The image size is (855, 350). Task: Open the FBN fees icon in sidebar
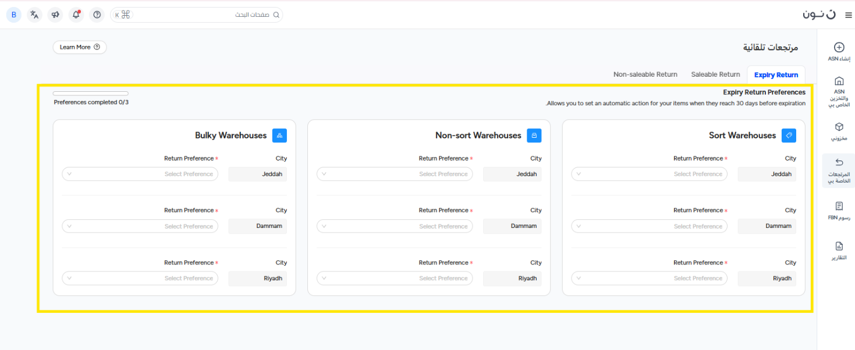(x=839, y=206)
